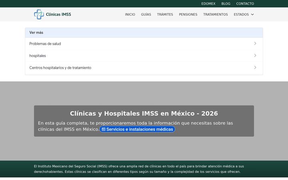Image resolution: width=288 pixels, height=180 pixels.
Task: Navigate to TRÁMITES
Action: (x=165, y=14)
